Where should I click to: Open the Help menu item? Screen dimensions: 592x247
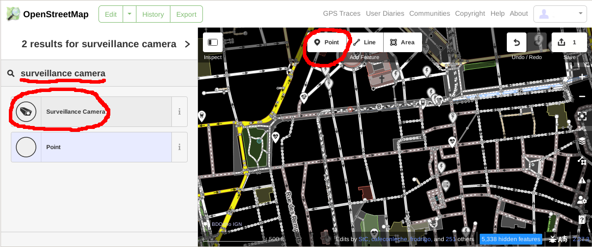(x=497, y=14)
